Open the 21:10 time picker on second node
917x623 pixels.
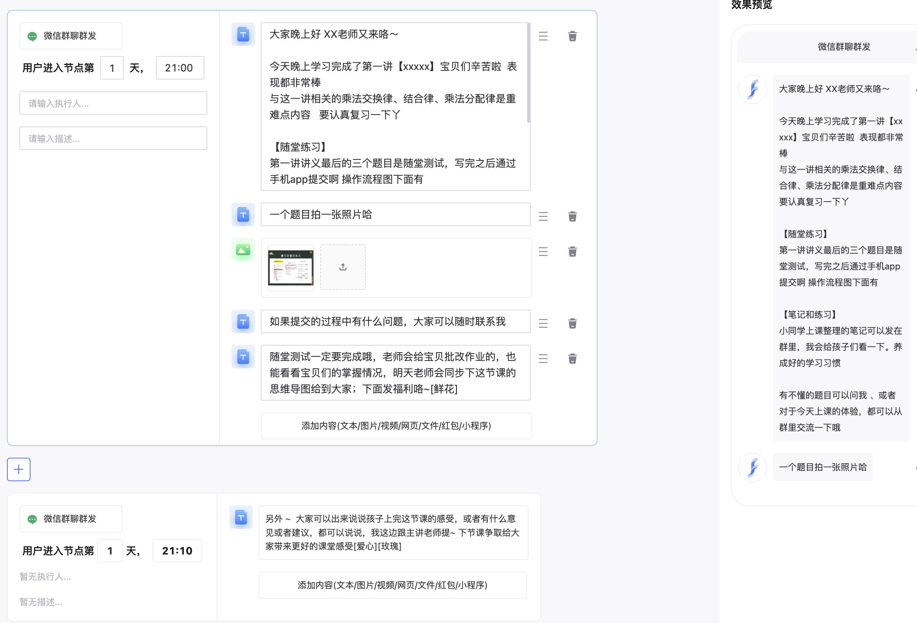click(x=177, y=550)
